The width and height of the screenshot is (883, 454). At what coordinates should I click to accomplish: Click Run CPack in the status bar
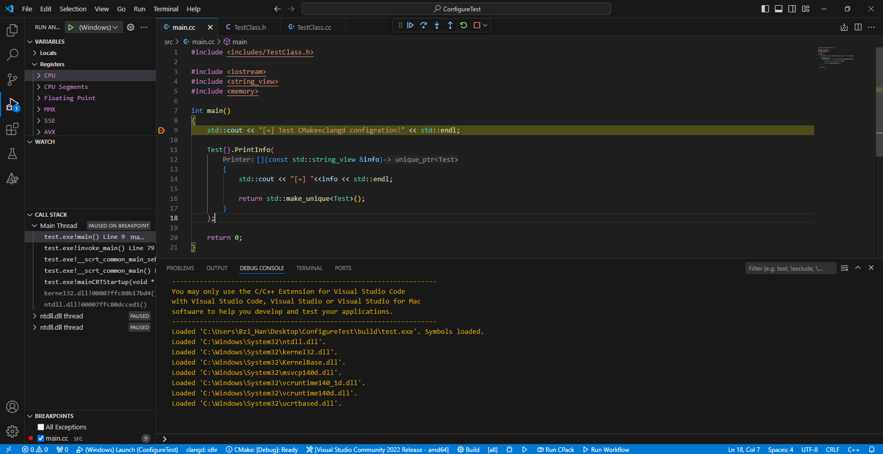tap(556, 449)
